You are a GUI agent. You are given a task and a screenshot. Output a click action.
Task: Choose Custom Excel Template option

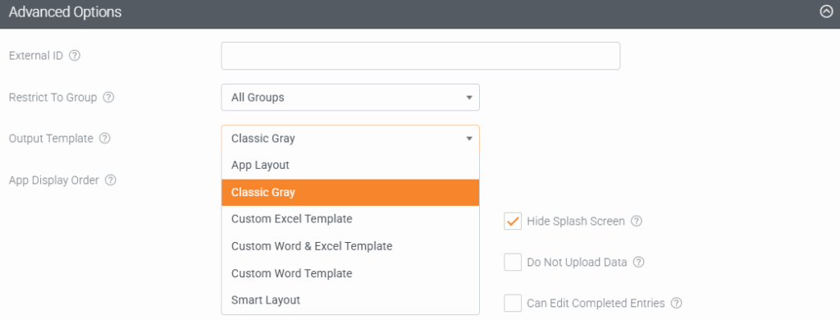point(350,219)
